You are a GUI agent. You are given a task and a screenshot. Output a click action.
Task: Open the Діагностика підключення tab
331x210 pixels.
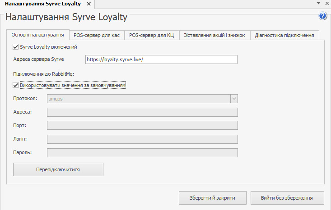284,35
